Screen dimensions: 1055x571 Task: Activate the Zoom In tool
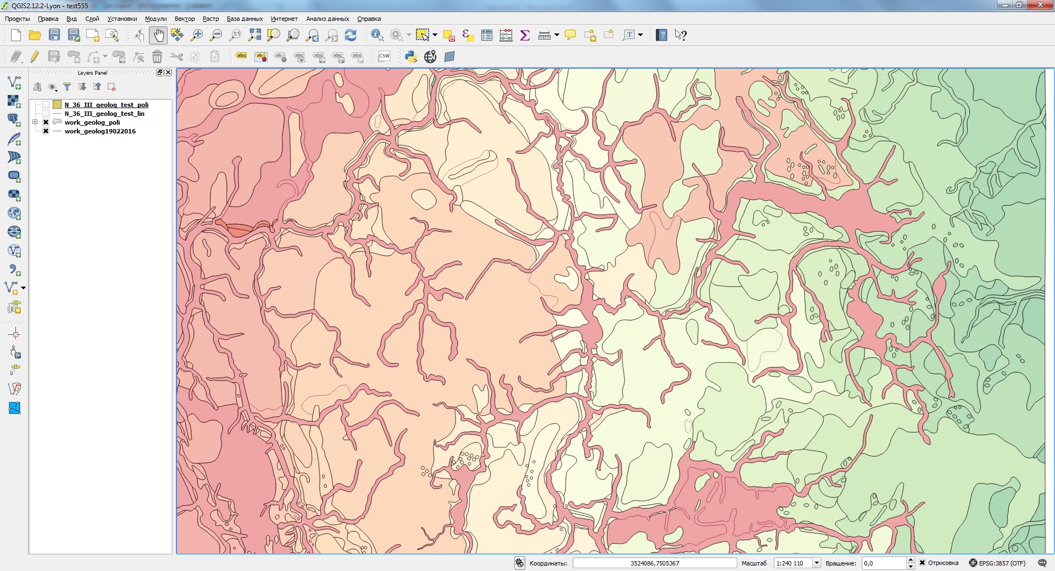(x=196, y=35)
